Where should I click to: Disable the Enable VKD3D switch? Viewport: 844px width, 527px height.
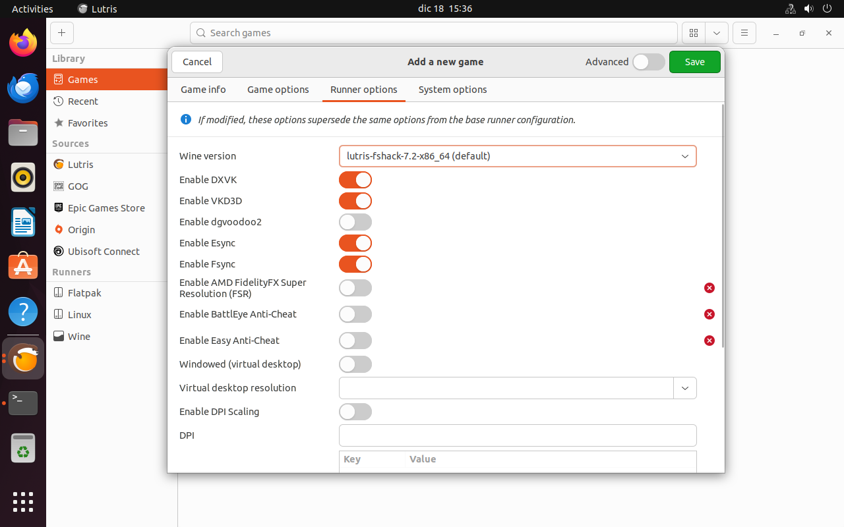355,201
